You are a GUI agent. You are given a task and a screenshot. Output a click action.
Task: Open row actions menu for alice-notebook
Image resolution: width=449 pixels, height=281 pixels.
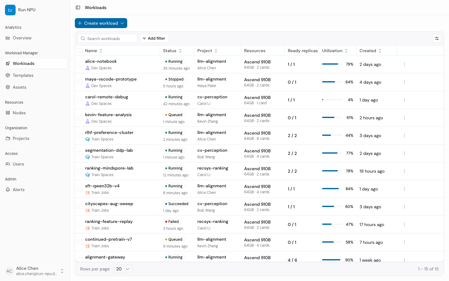coord(404,64)
